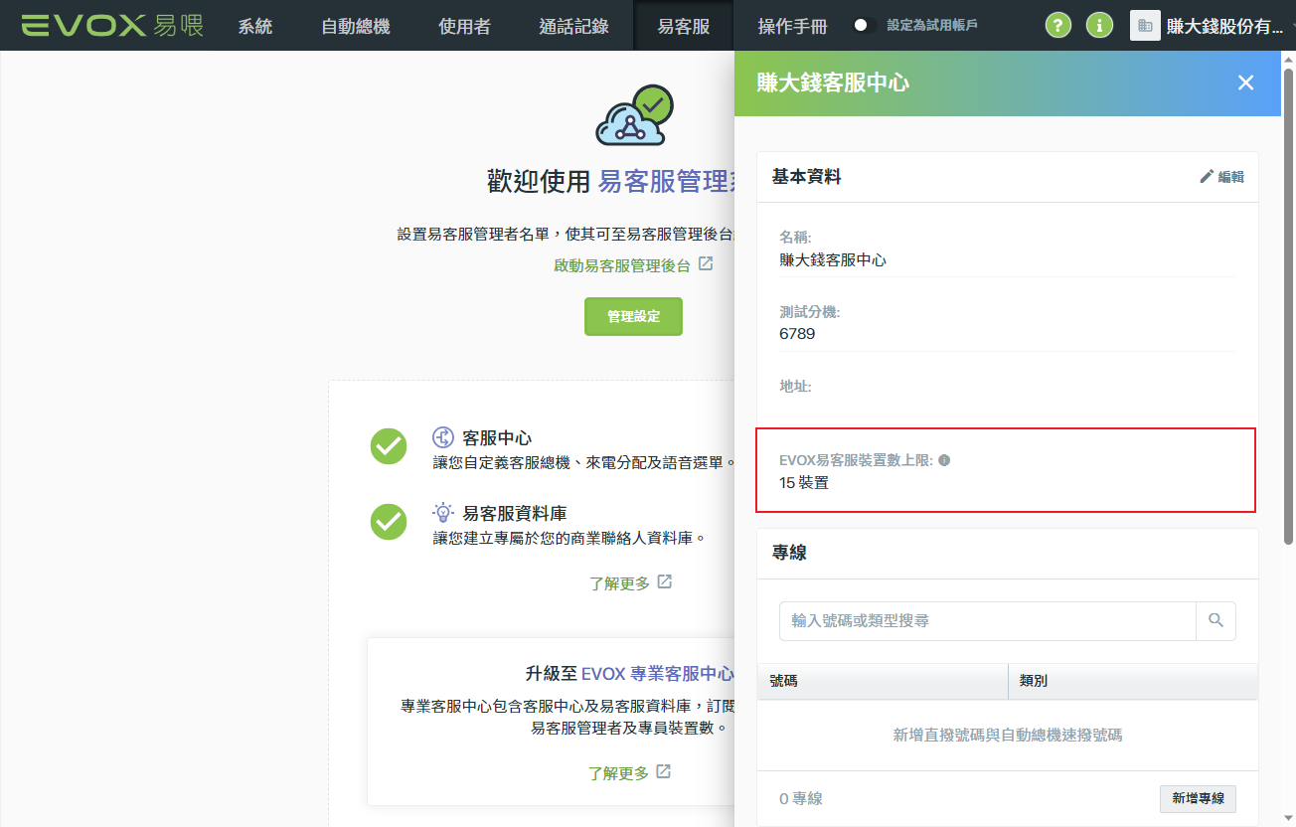Click green checkmark beside 易客服資料庫
The width and height of the screenshot is (1296, 827).
coord(389,522)
